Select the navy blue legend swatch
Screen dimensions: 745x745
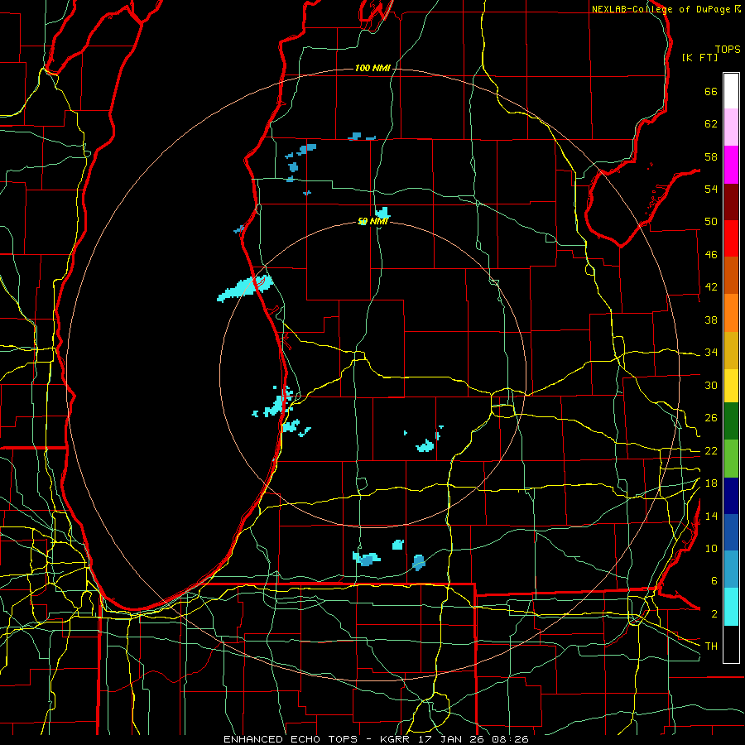731,496
